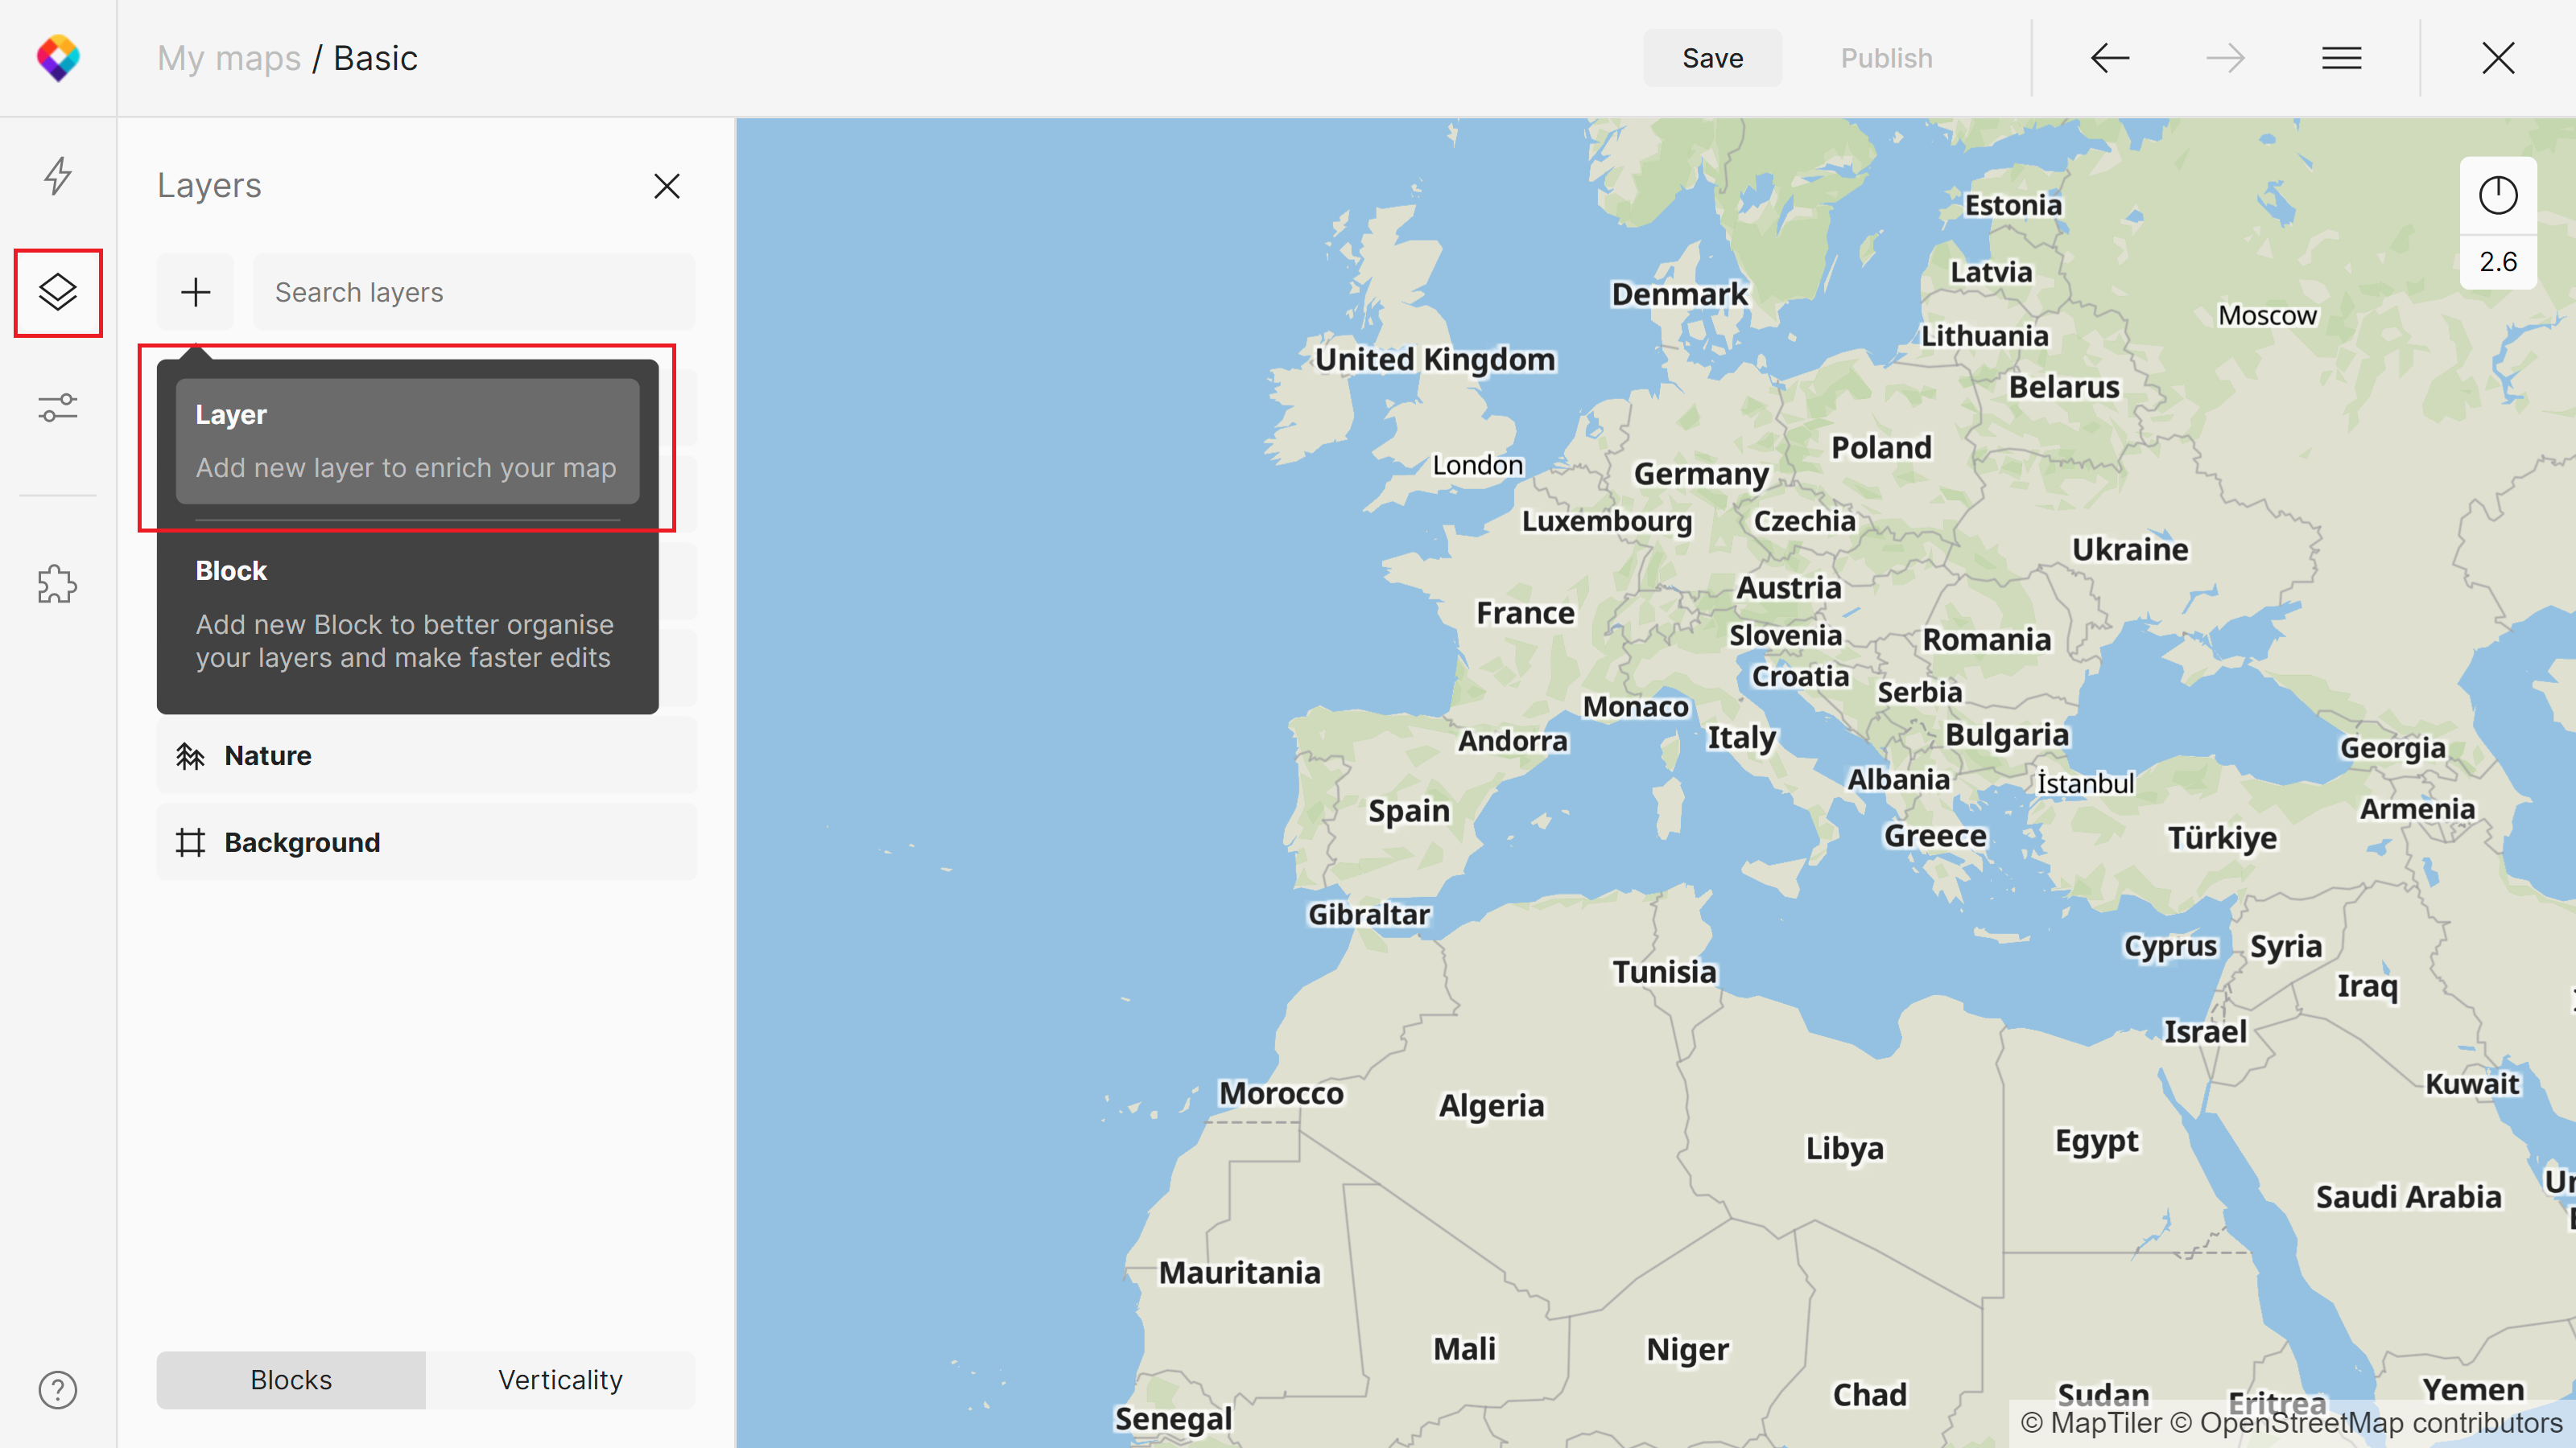Click the MapTiler logo icon
The image size is (2576, 1448).
(58, 58)
